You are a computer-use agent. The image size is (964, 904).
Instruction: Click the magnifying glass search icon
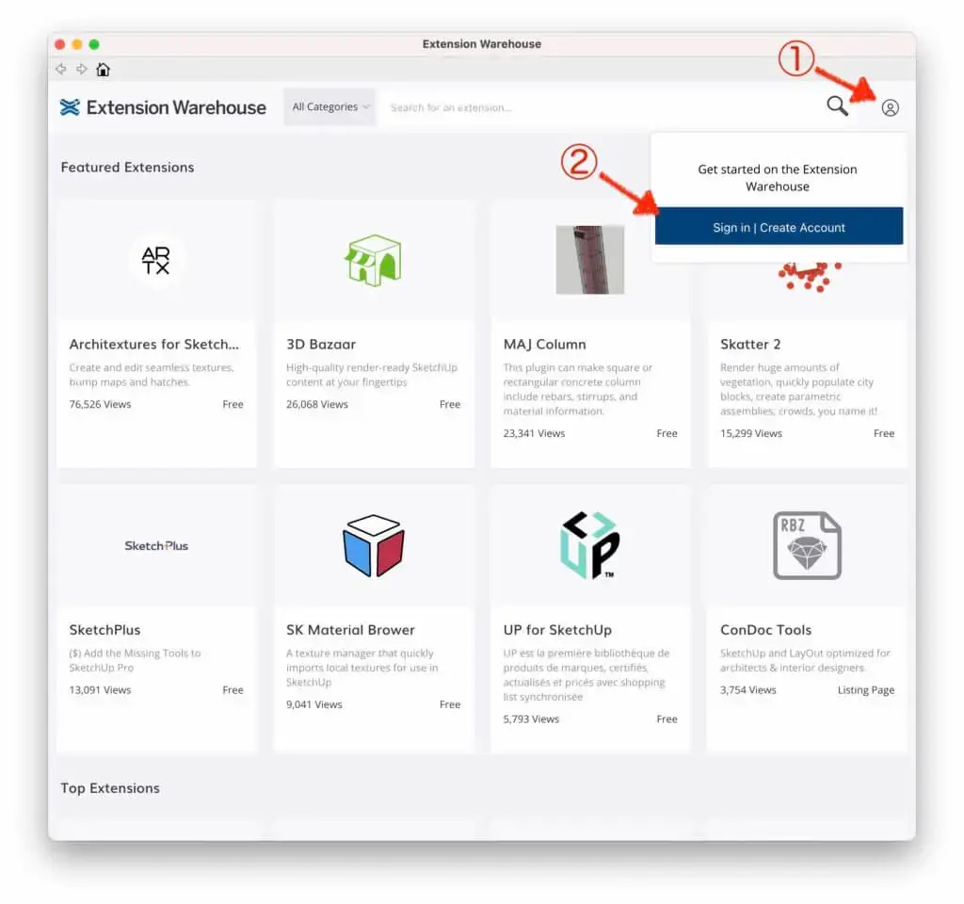(x=837, y=106)
